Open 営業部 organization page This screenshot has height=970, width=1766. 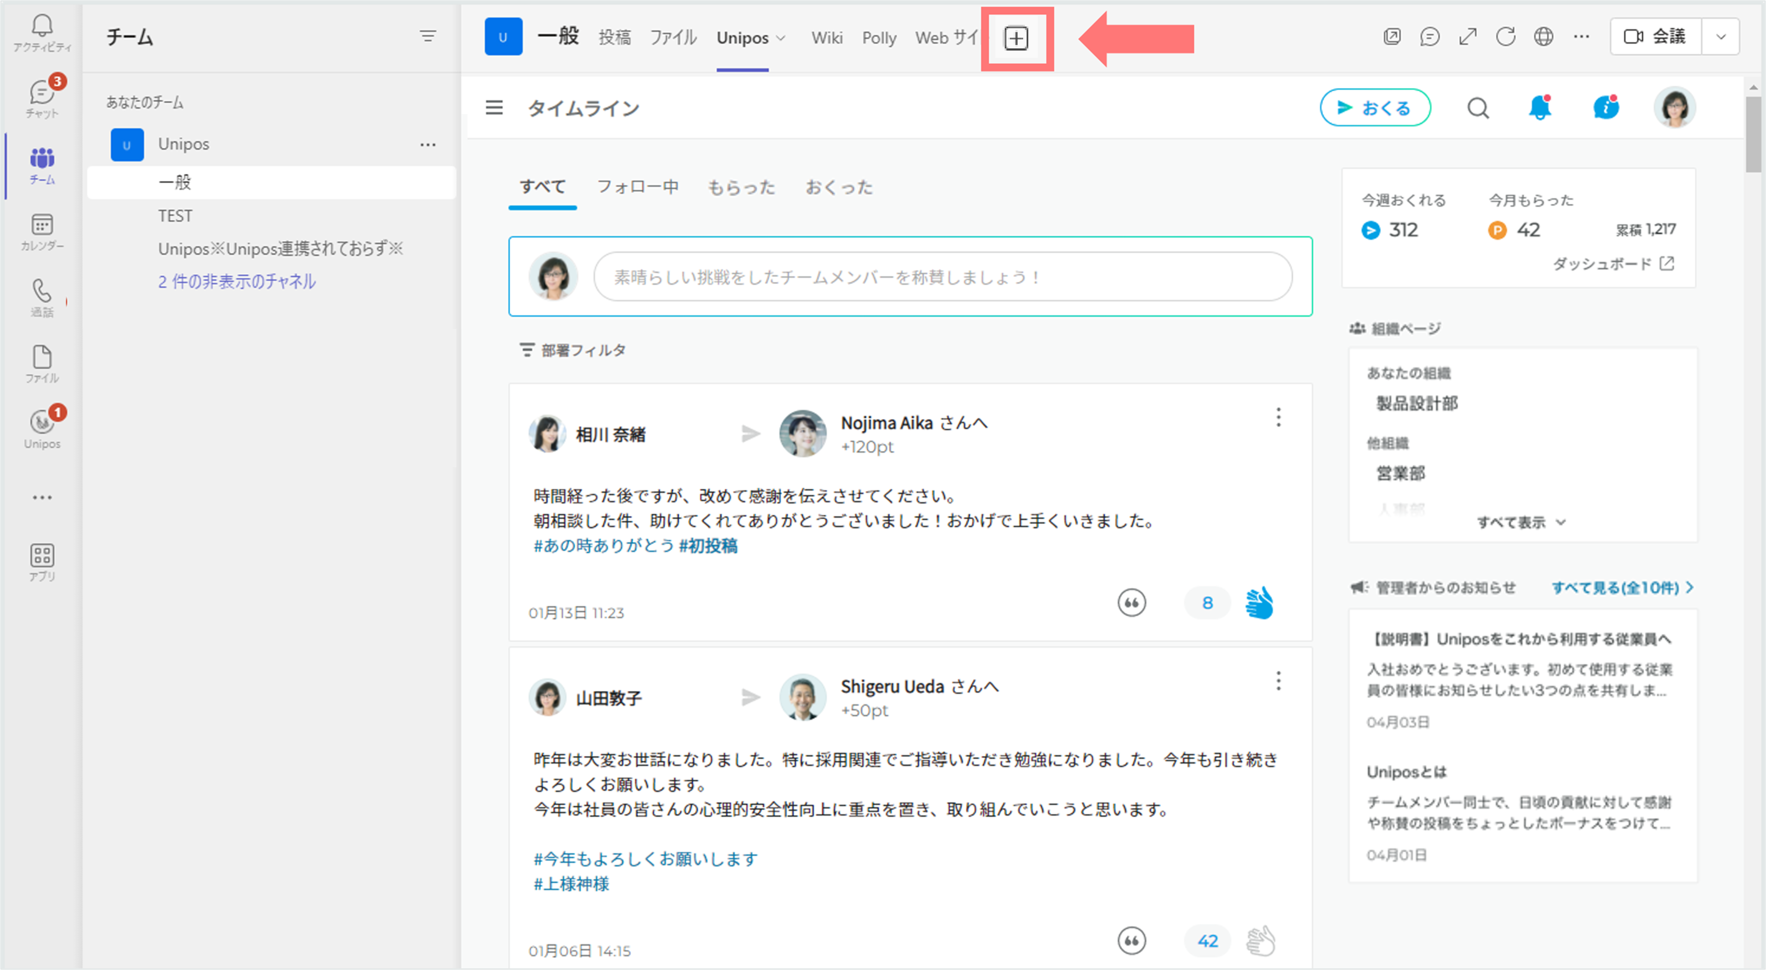point(1400,473)
